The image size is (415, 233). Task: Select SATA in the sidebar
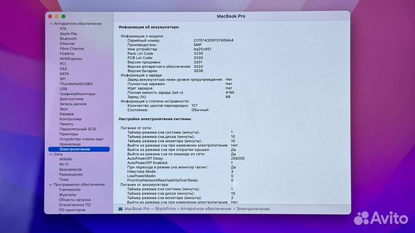point(64,74)
